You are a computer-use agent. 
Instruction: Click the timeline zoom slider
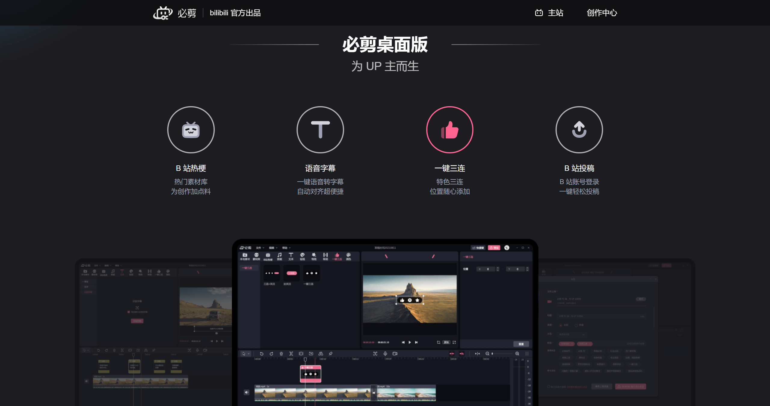click(x=502, y=354)
